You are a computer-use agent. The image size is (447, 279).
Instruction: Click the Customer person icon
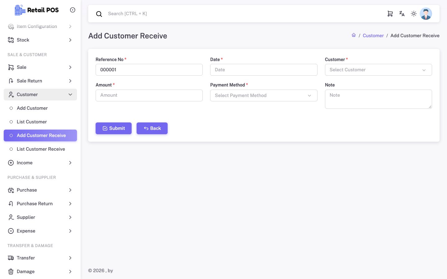tap(11, 95)
